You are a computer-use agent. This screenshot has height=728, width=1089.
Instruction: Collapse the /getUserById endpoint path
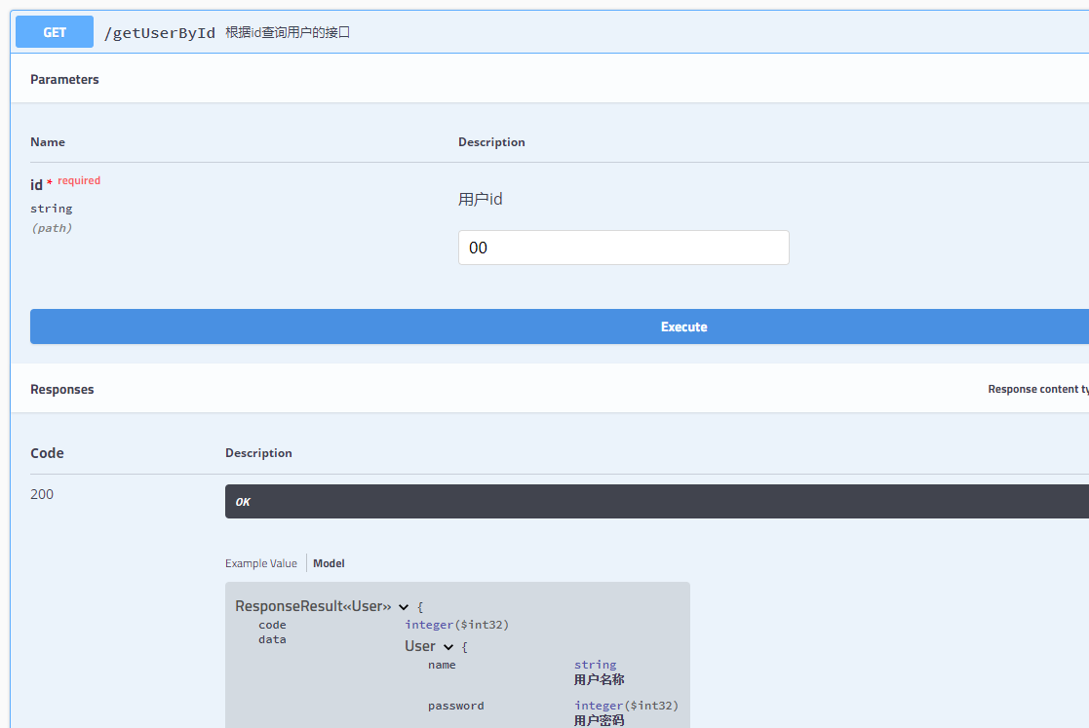tap(160, 32)
